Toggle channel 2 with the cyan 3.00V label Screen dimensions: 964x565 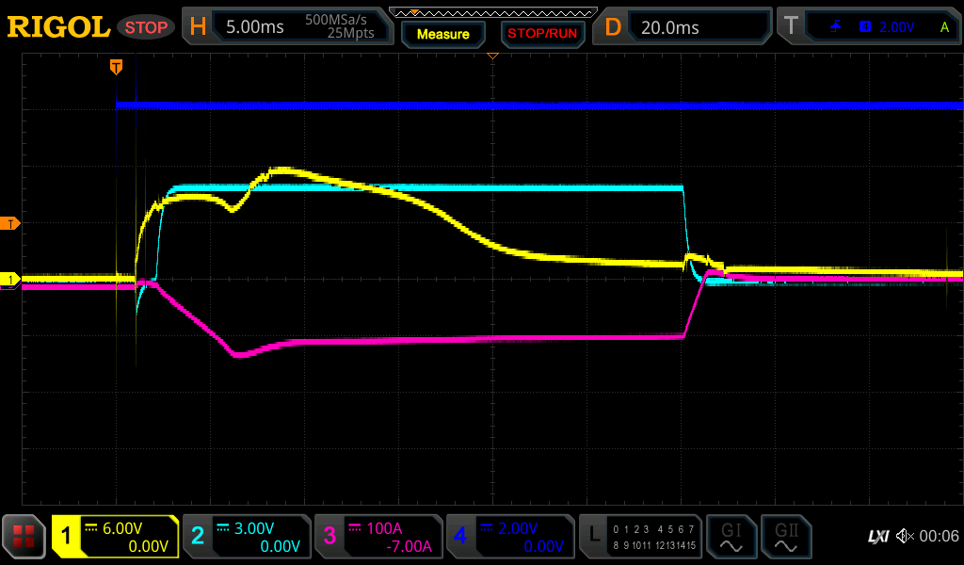tap(246, 537)
